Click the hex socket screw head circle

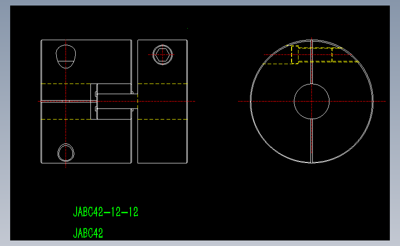pos(162,55)
